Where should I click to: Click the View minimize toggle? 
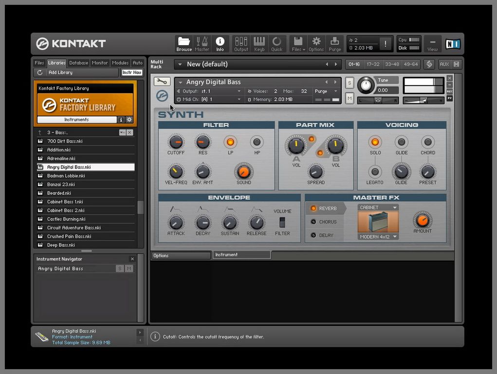pos(432,44)
